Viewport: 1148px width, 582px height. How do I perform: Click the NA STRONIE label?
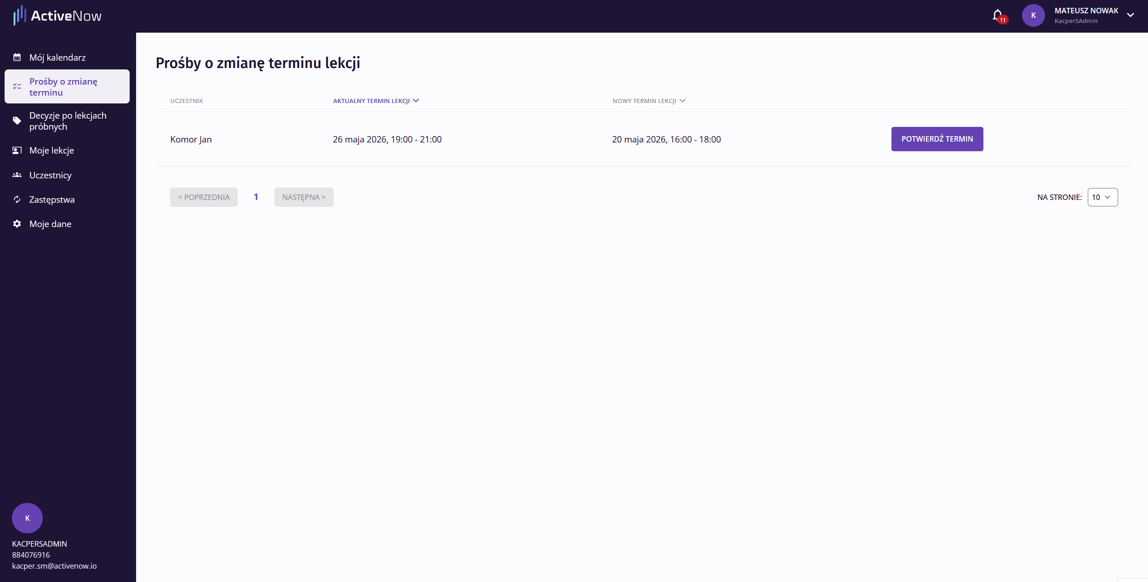(x=1059, y=197)
